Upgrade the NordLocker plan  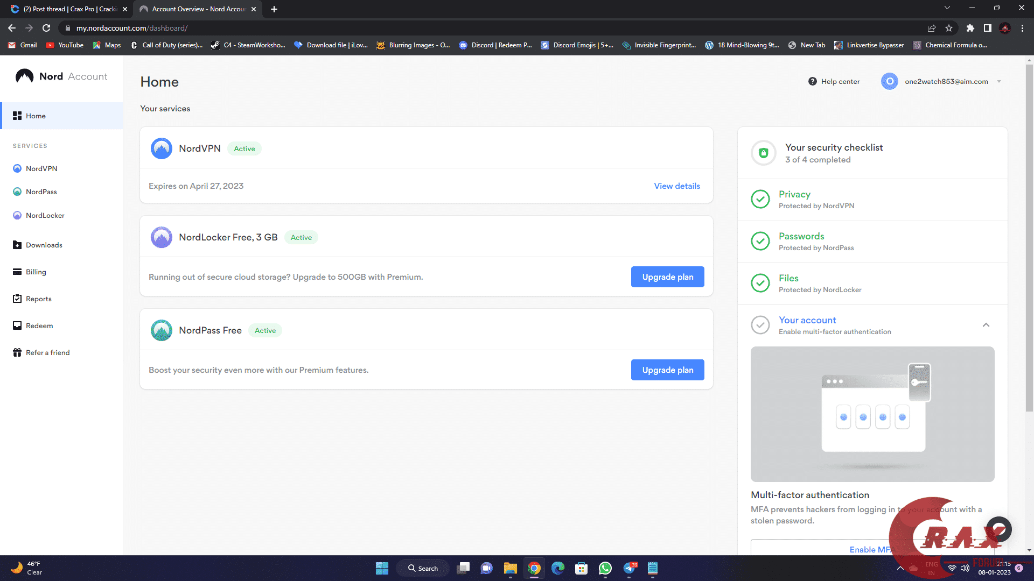[668, 277]
